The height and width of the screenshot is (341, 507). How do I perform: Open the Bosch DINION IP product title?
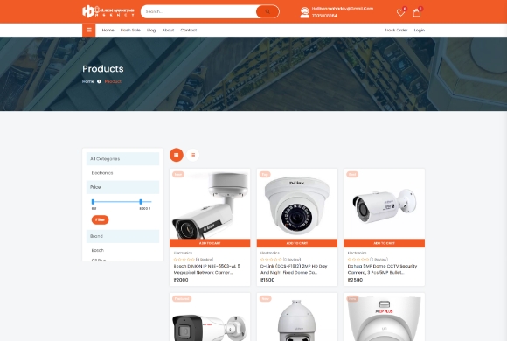tap(207, 269)
